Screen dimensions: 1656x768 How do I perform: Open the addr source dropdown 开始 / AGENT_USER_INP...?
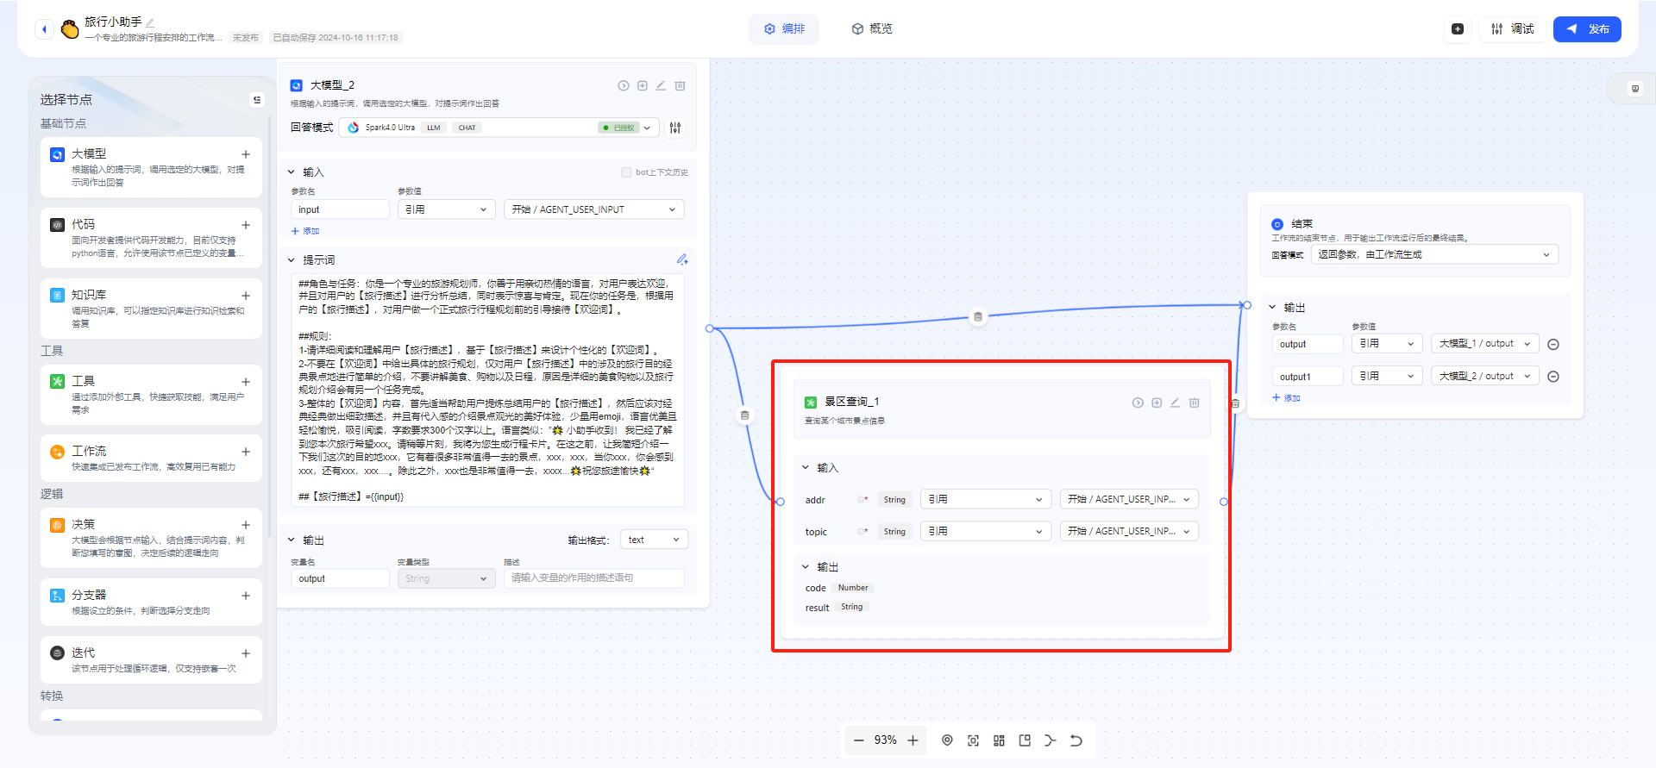(x=1129, y=499)
